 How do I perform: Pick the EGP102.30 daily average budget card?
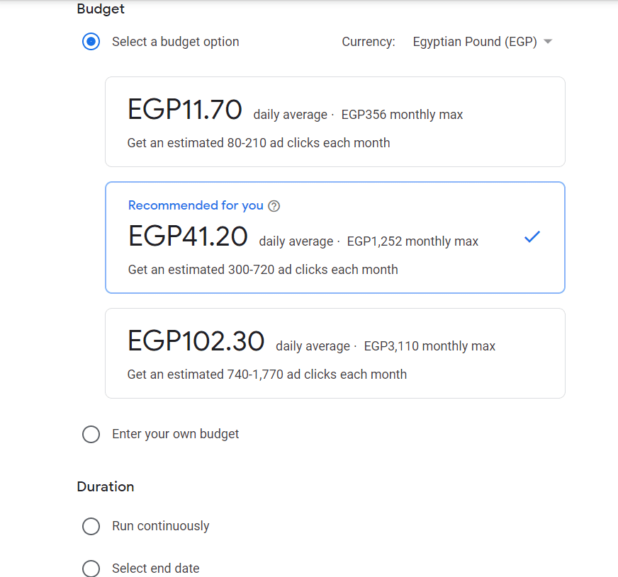[x=335, y=353]
